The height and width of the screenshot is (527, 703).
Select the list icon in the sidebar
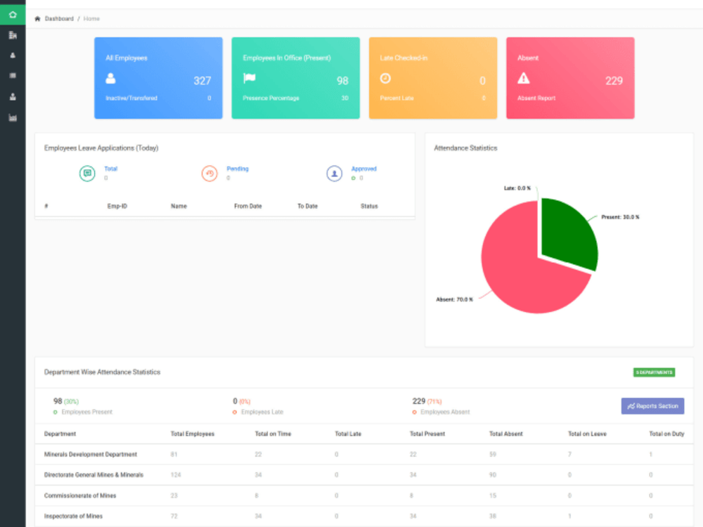coord(13,76)
